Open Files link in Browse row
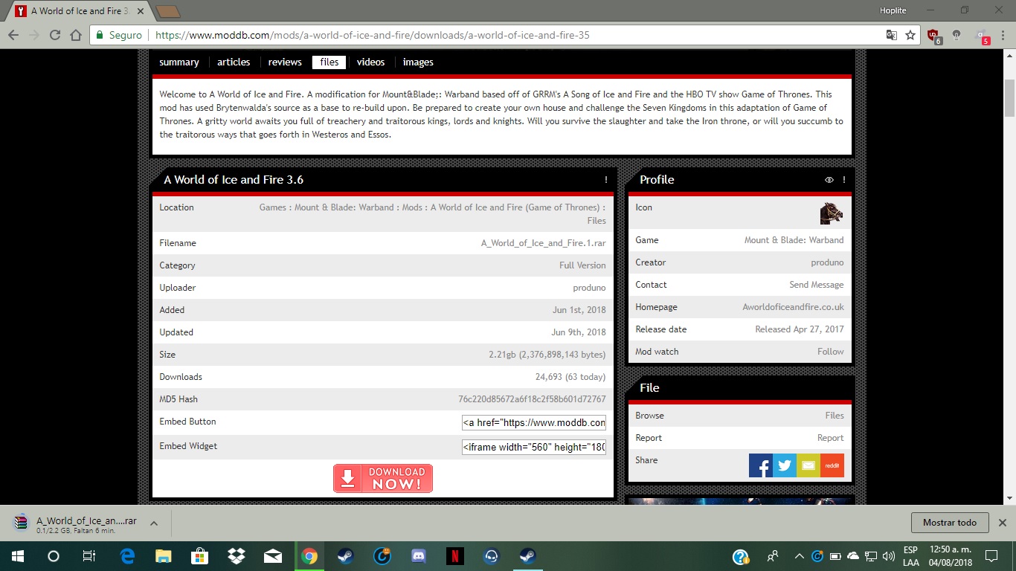 (x=835, y=416)
